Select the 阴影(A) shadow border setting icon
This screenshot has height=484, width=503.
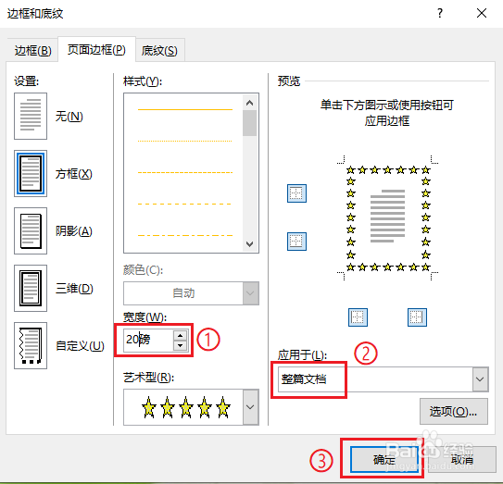click(x=31, y=230)
